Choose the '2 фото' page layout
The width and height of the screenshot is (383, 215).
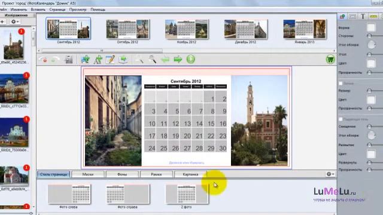(187, 194)
